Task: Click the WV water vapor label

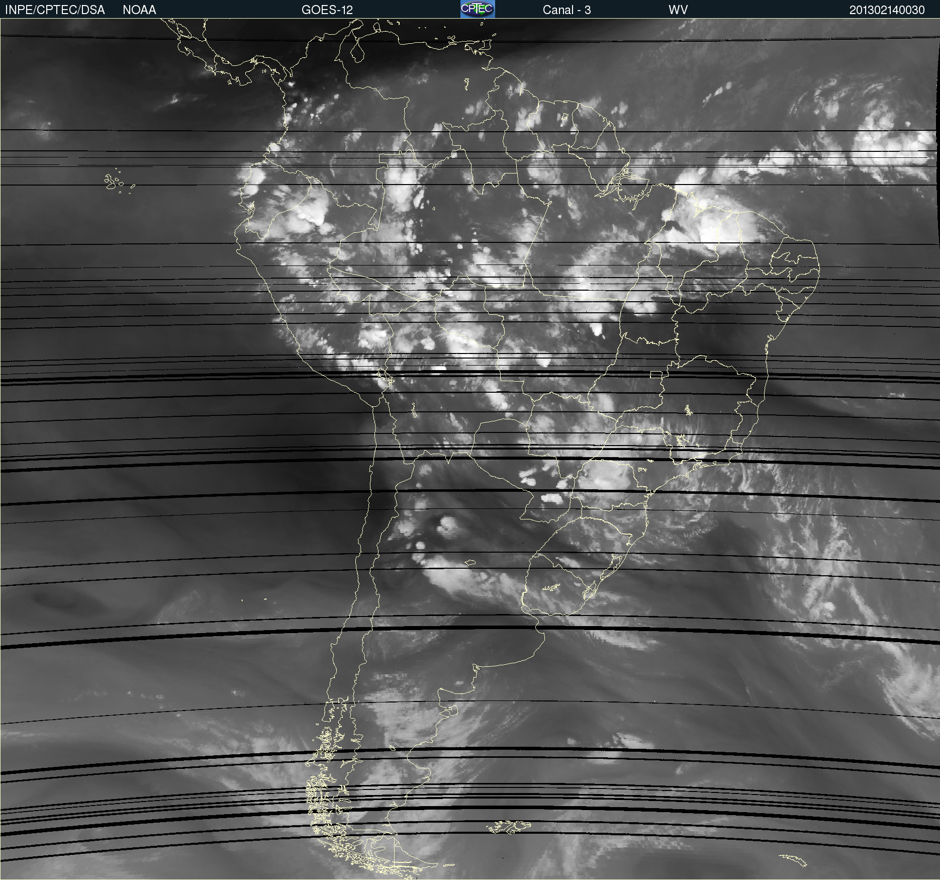Action: [678, 10]
